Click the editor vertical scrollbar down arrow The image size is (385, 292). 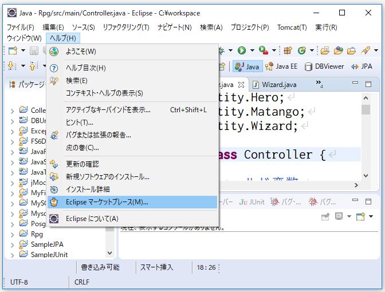click(366, 176)
